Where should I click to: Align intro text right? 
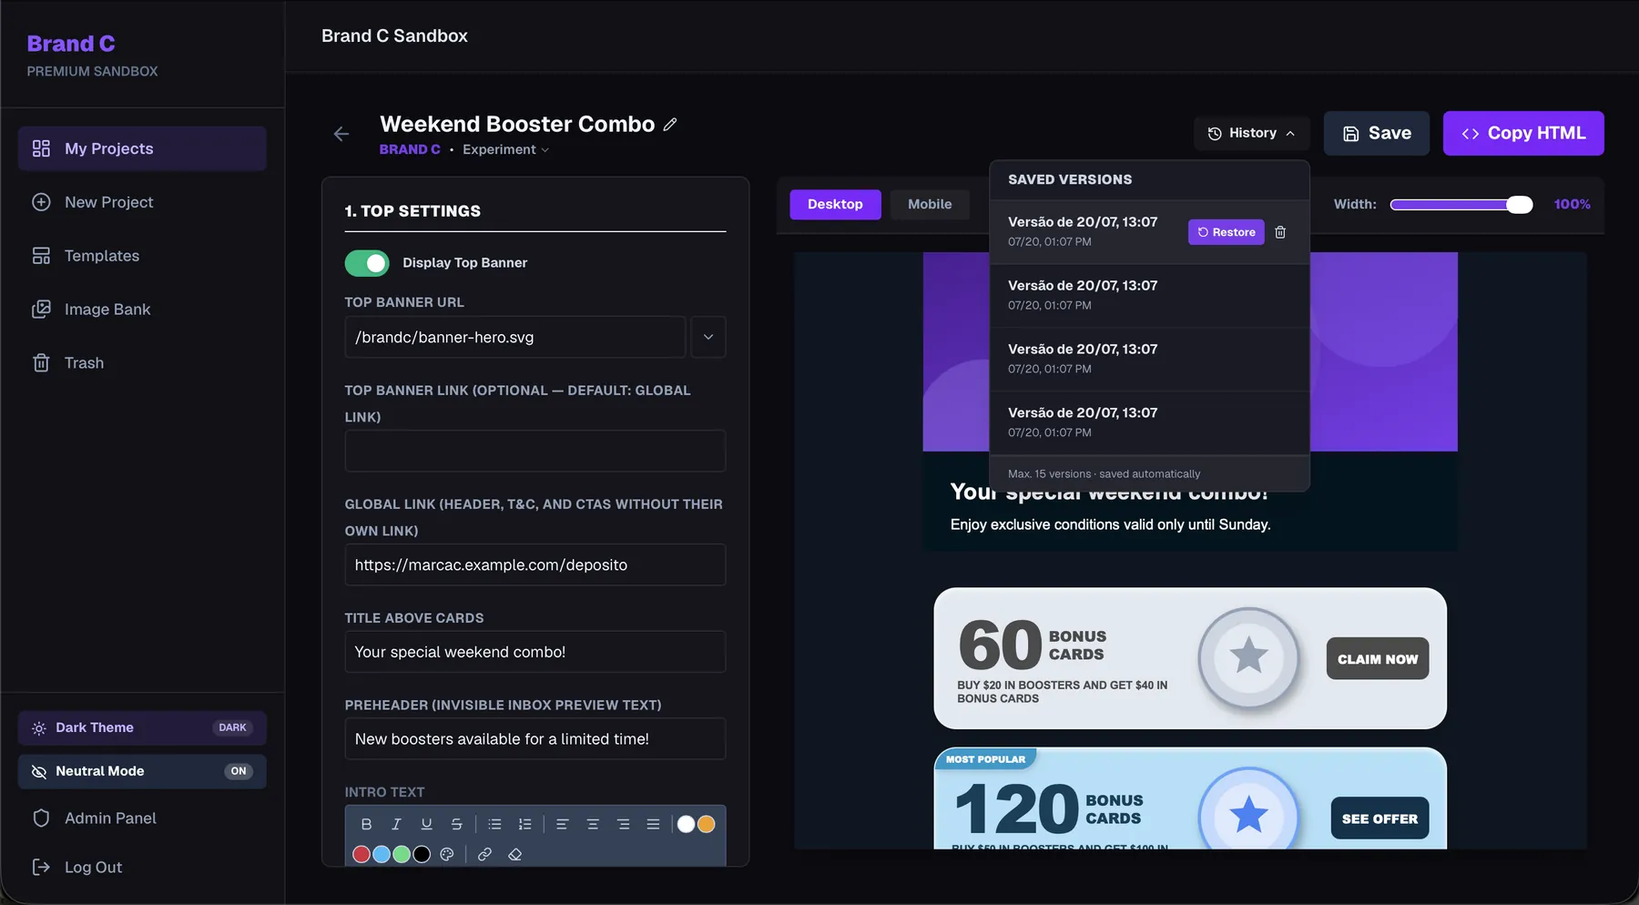tap(623, 824)
